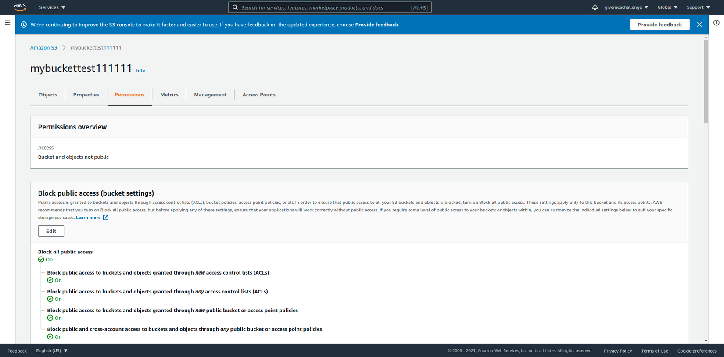Click the info icon in the blue banner
This screenshot has height=357, width=724.
24,25
